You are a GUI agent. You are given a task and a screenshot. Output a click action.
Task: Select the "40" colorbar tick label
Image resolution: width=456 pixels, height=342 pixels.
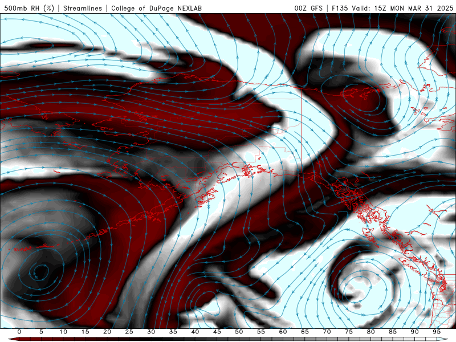195,332
